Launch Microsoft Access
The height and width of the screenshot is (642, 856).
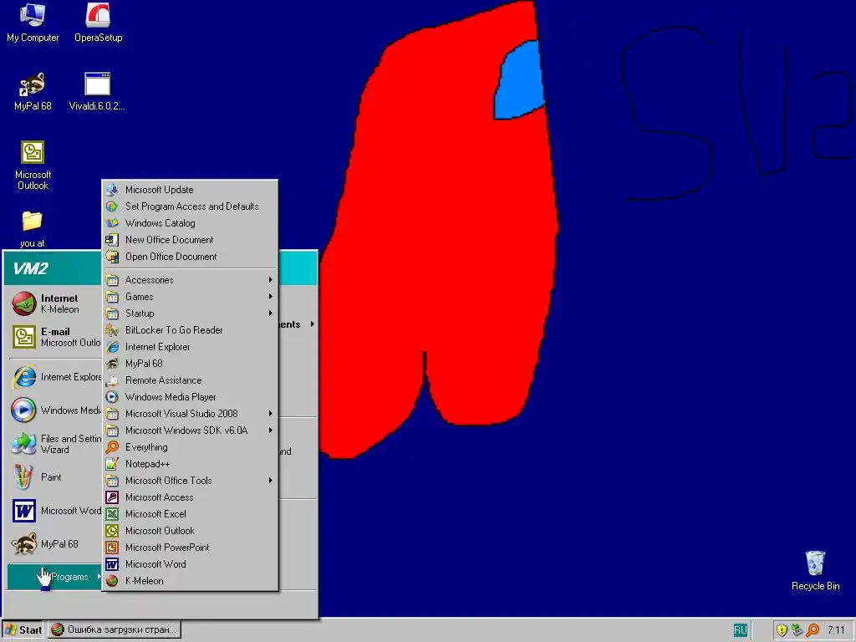(x=191, y=497)
